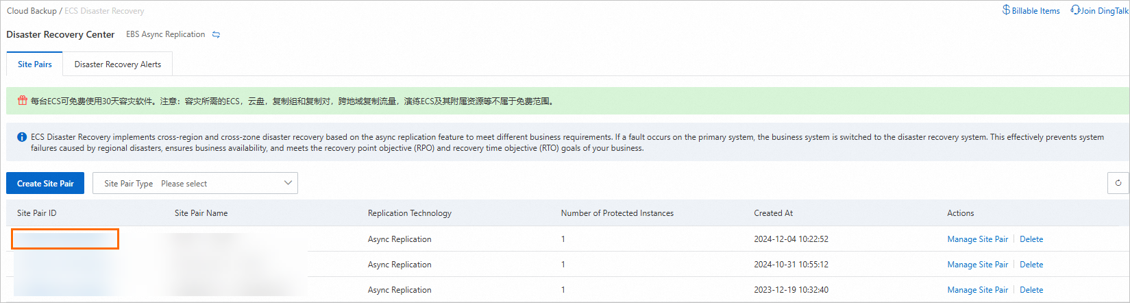Viewport: 1130px width, 303px height.
Task: Open the Site Pair Type dropdown
Action: pos(195,183)
